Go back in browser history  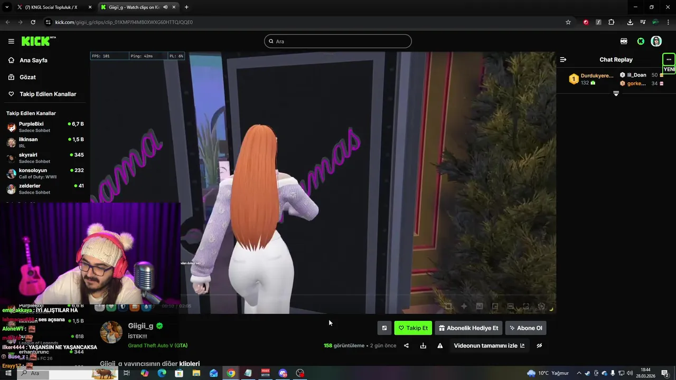pos(7,22)
